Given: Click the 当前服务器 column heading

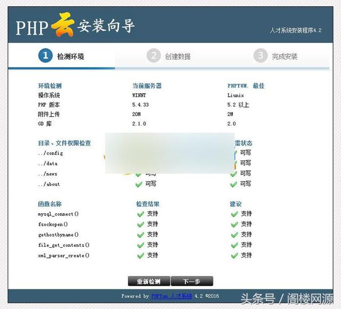Looking at the screenshot, I should click(147, 86).
